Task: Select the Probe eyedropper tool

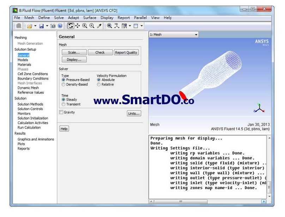Action: point(99,26)
